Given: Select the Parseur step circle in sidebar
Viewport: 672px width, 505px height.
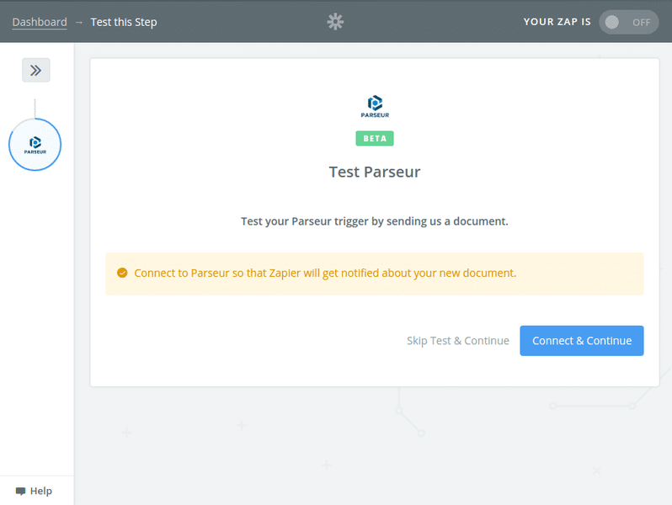Looking at the screenshot, I should click(x=35, y=145).
